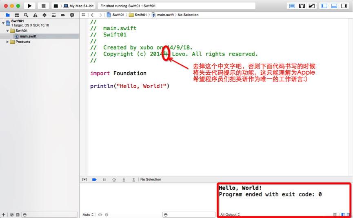This screenshot has width=353, height=218.
Task: Open the Auto variables scope dropdown
Action: click(88, 215)
